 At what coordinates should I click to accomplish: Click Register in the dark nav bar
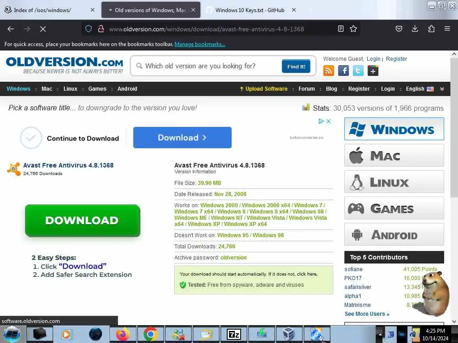pos(359,89)
